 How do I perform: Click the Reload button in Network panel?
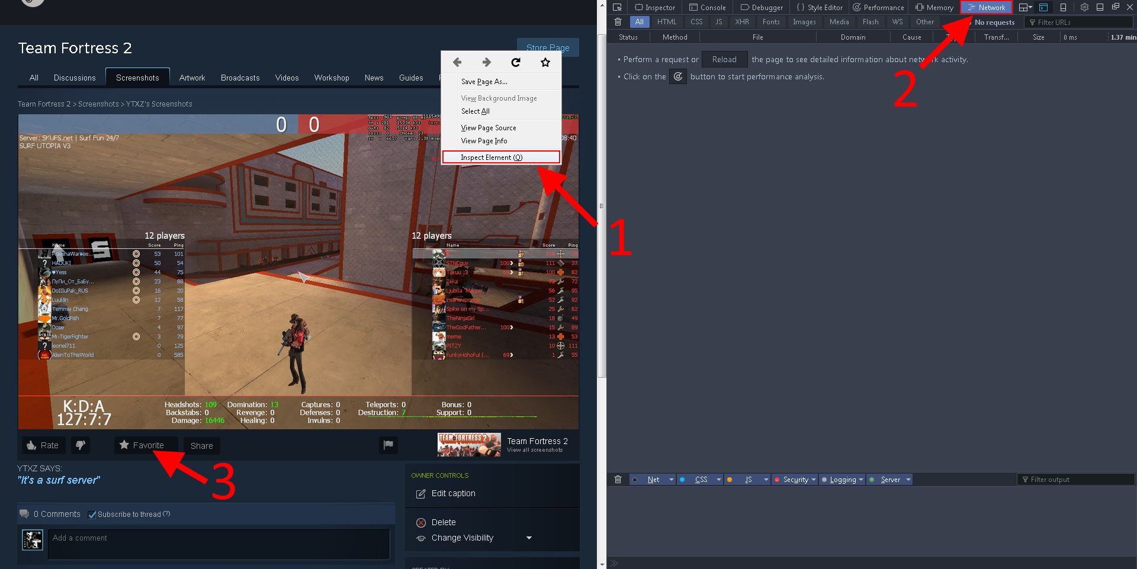[x=724, y=59]
